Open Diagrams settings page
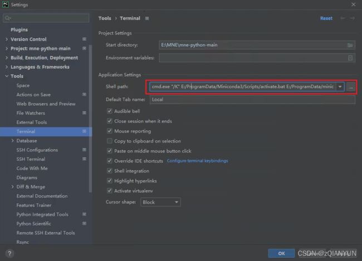The image size is (362, 261). click(x=27, y=178)
